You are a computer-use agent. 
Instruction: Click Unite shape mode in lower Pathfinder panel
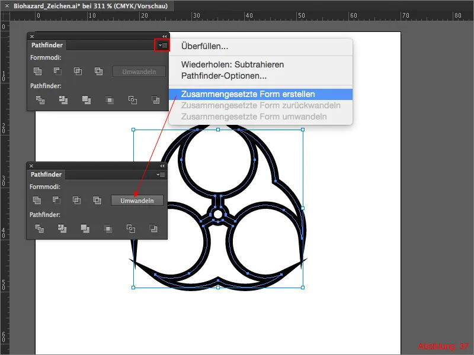[37, 200]
